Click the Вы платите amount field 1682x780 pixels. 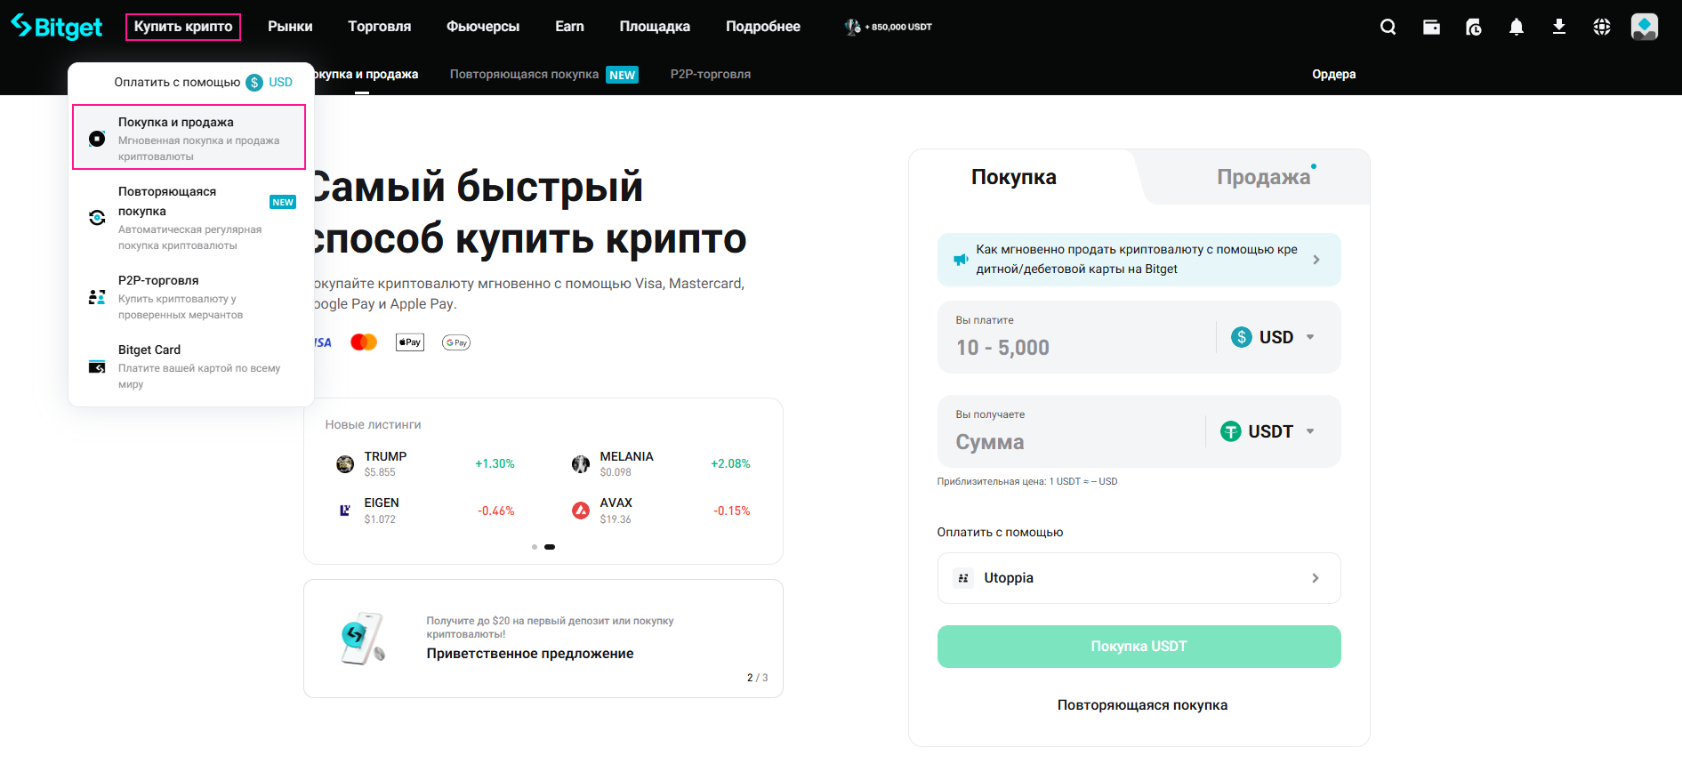click(x=1076, y=348)
